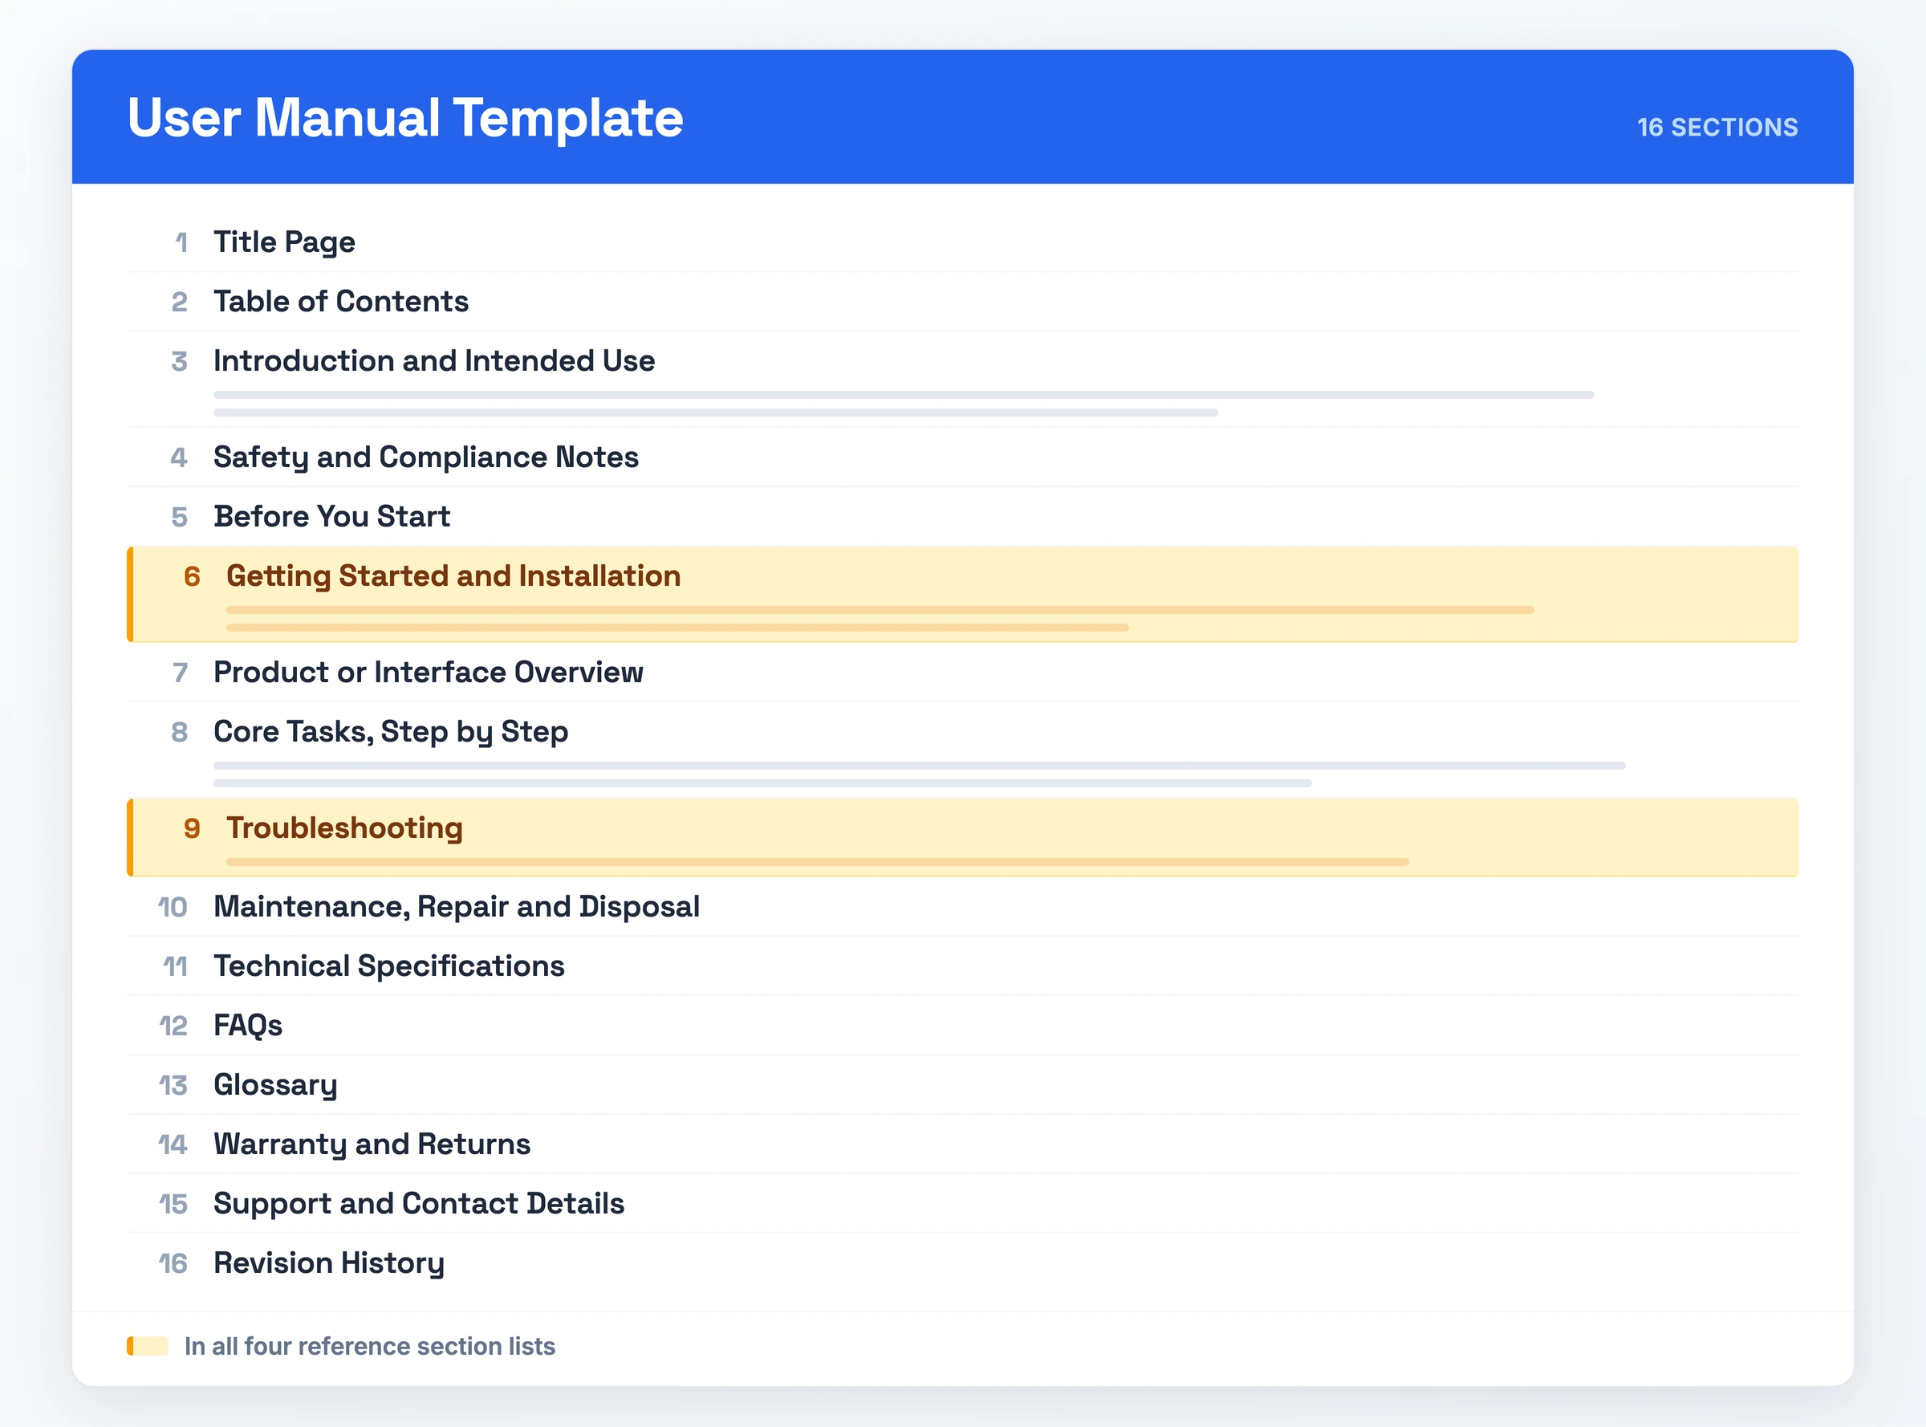The height and width of the screenshot is (1427, 1926).
Task: Click the "16 SECTIONS" label
Action: [x=1717, y=127]
